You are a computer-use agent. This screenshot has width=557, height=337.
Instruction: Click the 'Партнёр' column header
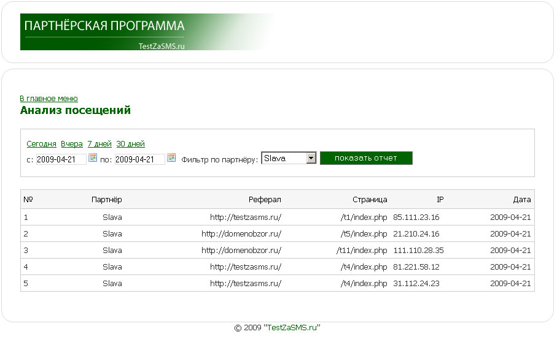107,200
